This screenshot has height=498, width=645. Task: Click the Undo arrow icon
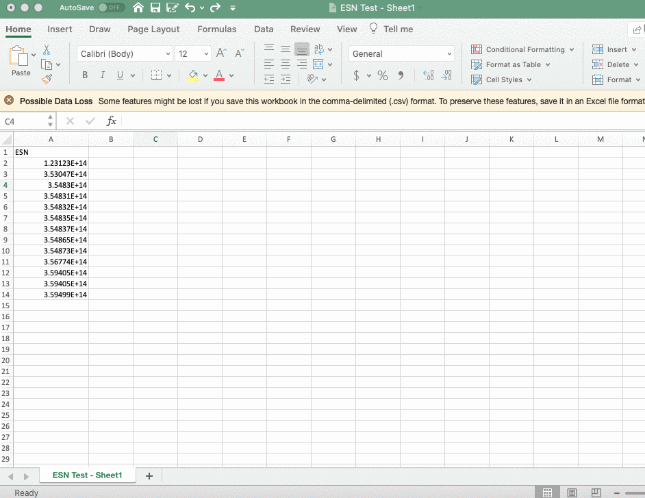(x=190, y=8)
